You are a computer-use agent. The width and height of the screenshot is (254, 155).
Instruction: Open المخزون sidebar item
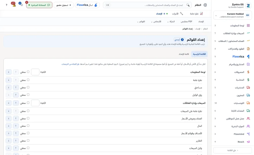pos(233,95)
